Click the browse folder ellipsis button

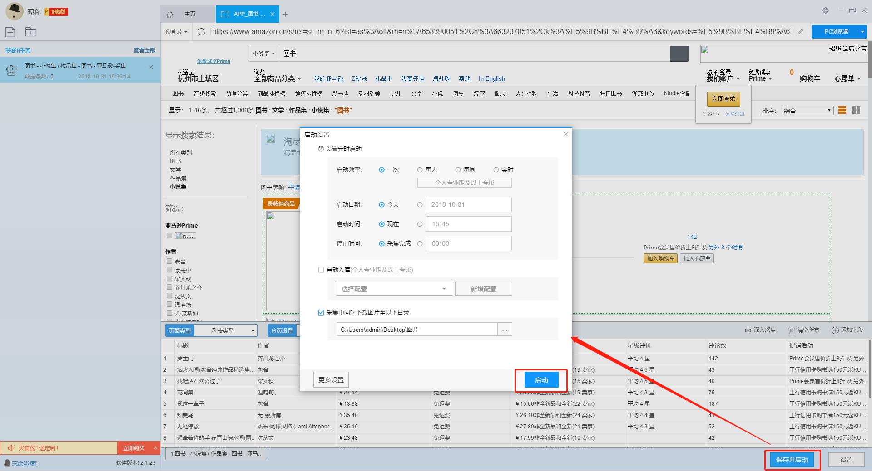tap(505, 330)
